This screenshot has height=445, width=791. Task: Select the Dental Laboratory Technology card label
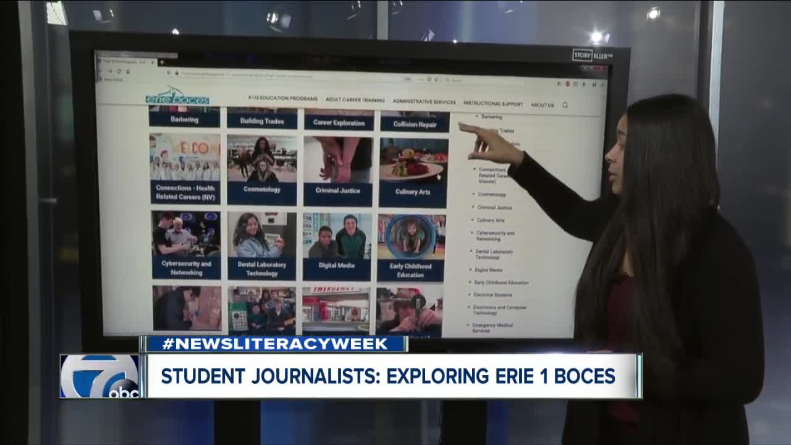click(262, 269)
